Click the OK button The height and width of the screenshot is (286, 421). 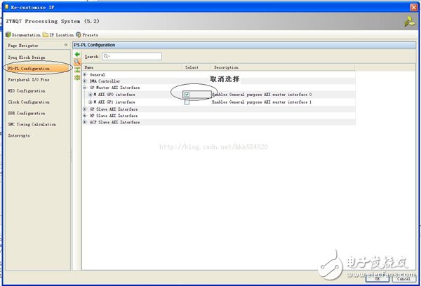coord(377,279)
